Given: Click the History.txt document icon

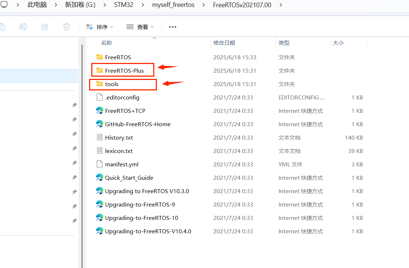Looking at the screenshot, I should click(99, 137).
